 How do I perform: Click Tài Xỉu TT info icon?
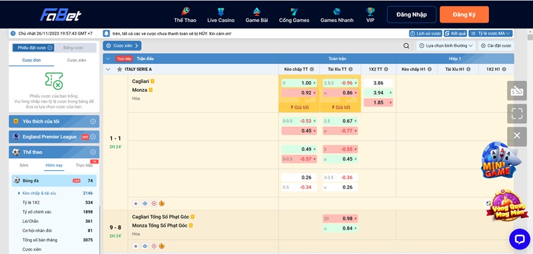pyautogui.click(x=350, y=69)
